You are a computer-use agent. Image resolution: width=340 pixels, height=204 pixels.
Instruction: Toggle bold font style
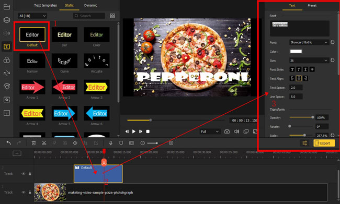292,69
